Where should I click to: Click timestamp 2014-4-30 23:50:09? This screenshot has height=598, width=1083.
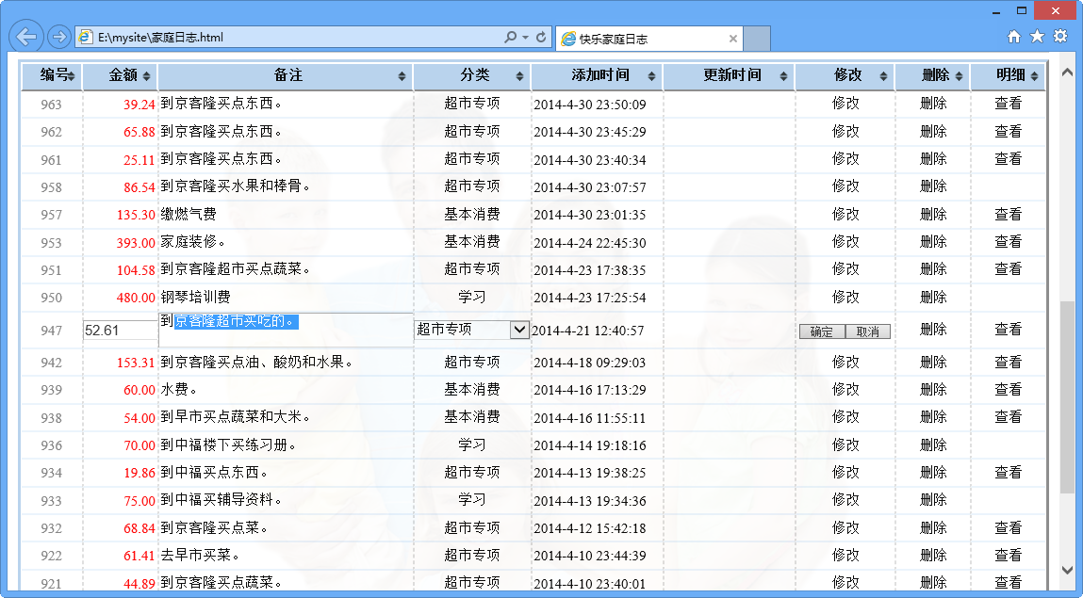click(x=590, y=105)
